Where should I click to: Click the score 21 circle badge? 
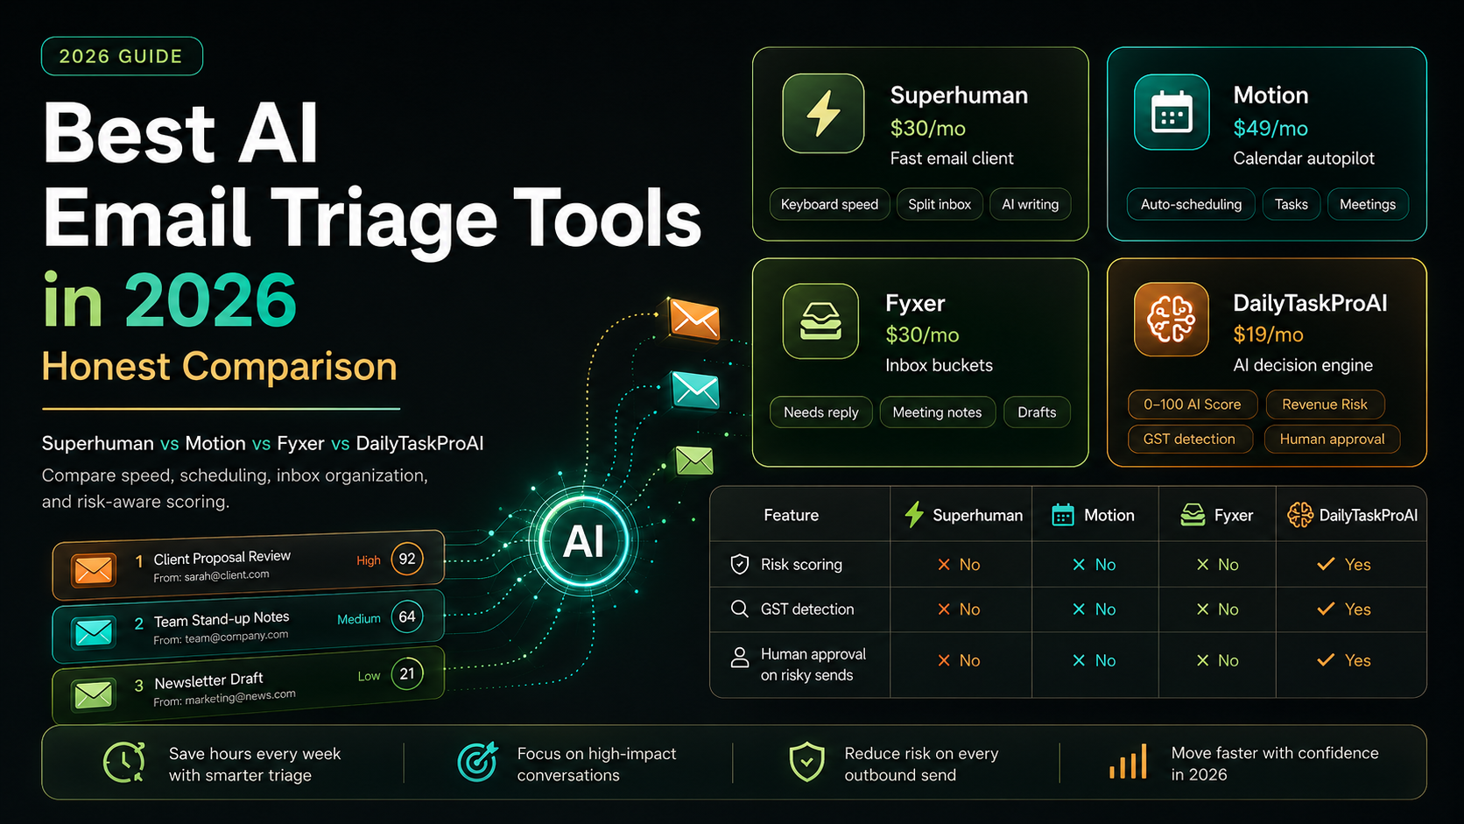point(407,673)
